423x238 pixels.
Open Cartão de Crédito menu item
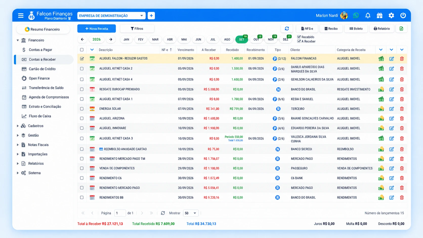(x=42, y=69)
